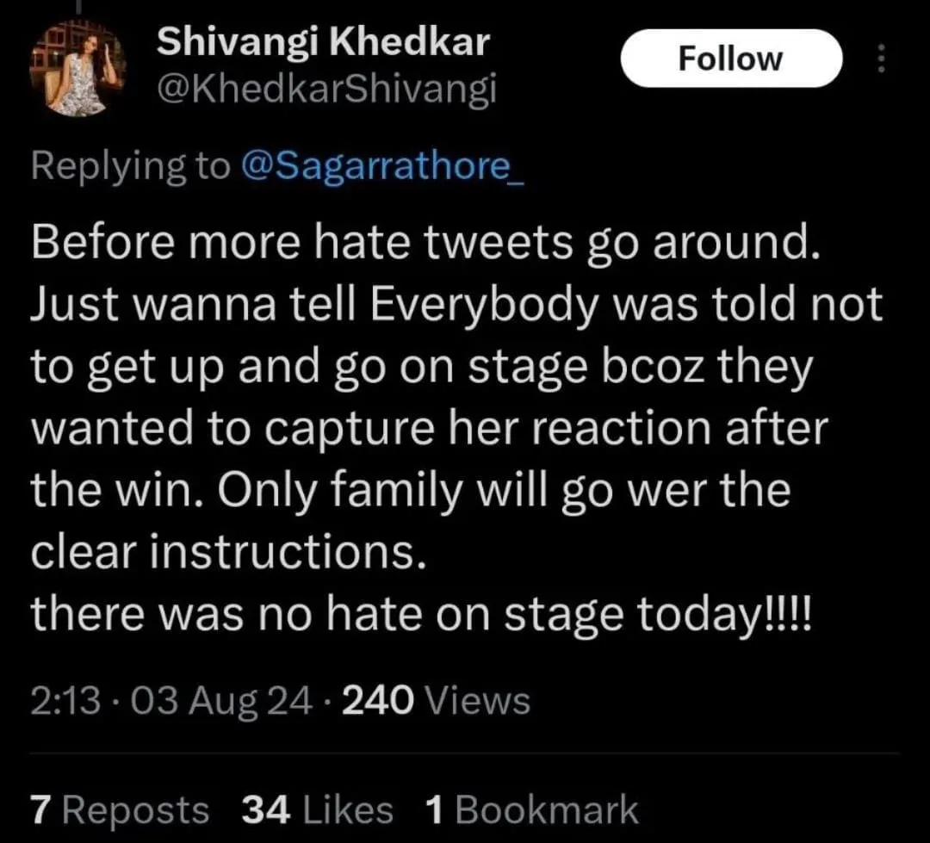Click the 240 Views counter
This screenshot has height=843, width=930.
[436, 701]
